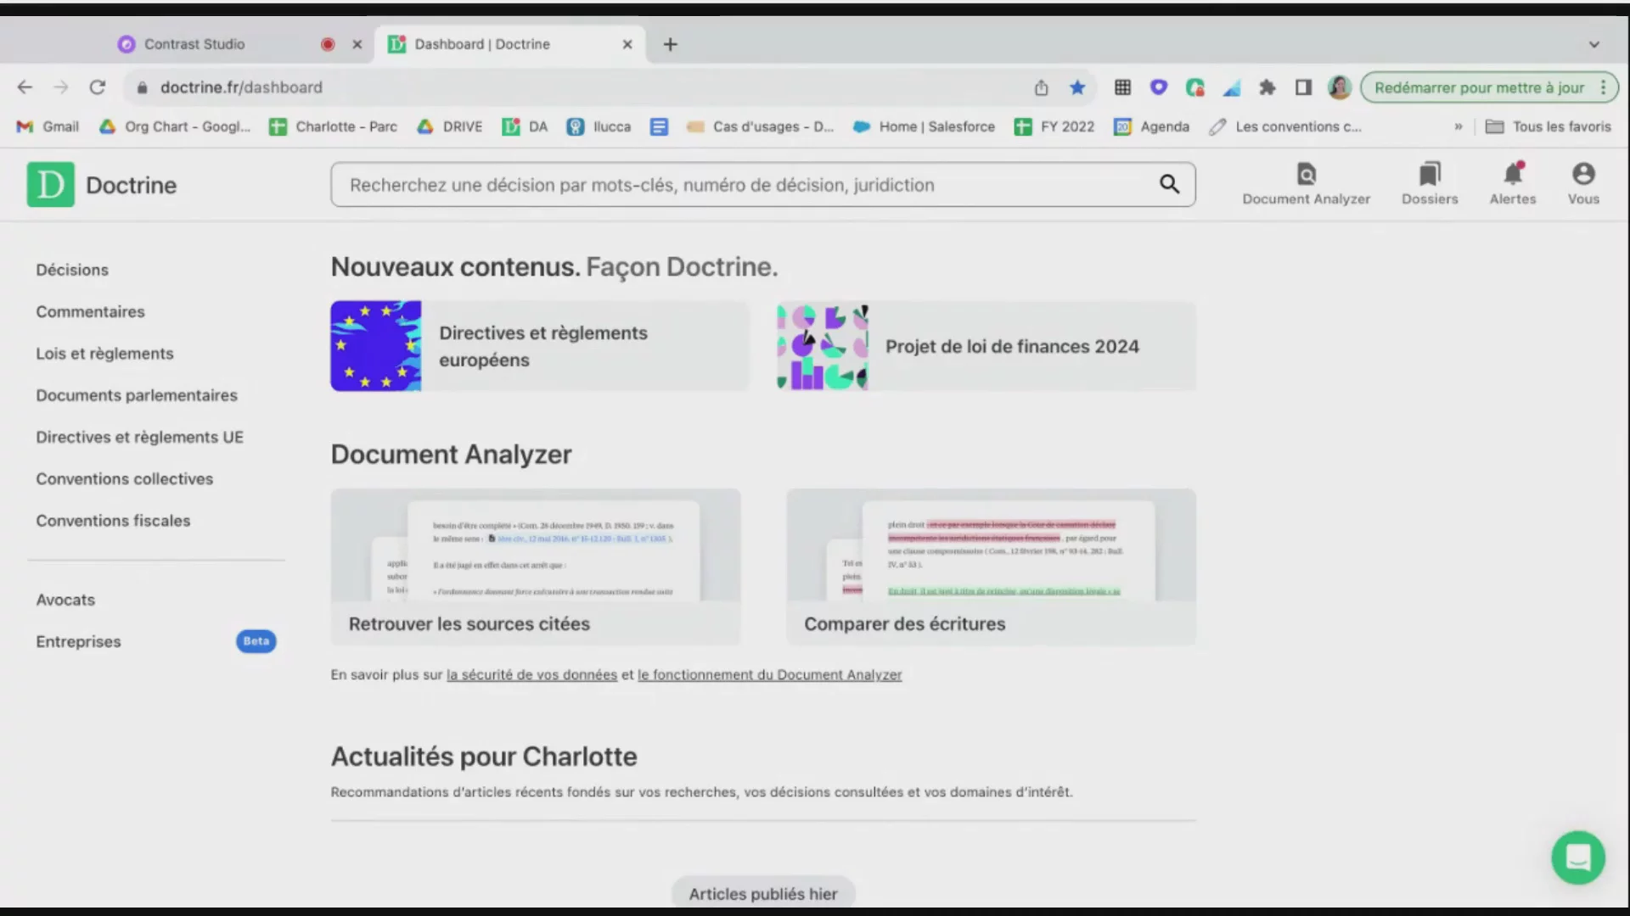Open the Agenda bookmark
The height and width of the screenshot is (916, 1630).
pos(1152,126)
